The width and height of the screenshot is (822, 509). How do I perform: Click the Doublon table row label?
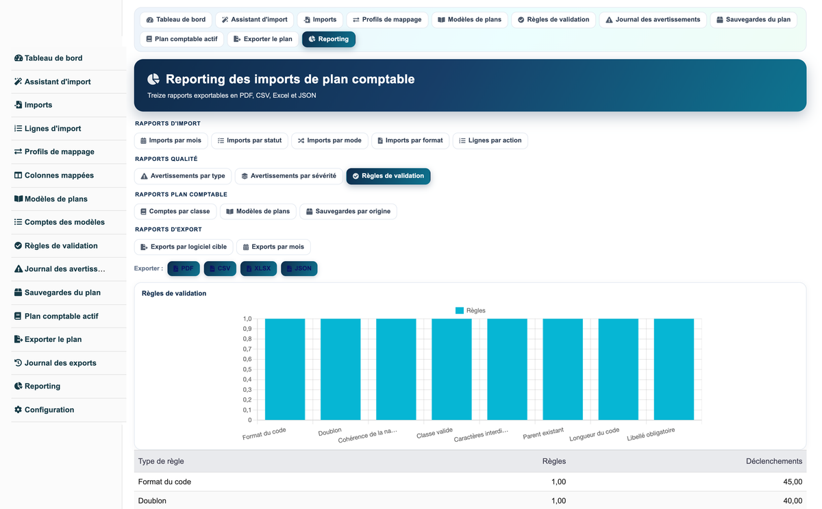coord(152,501)
